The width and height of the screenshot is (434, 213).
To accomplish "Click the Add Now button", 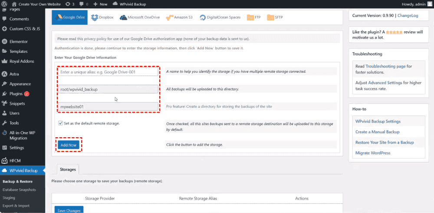I will pyautogui.click(x=69, y=145).
